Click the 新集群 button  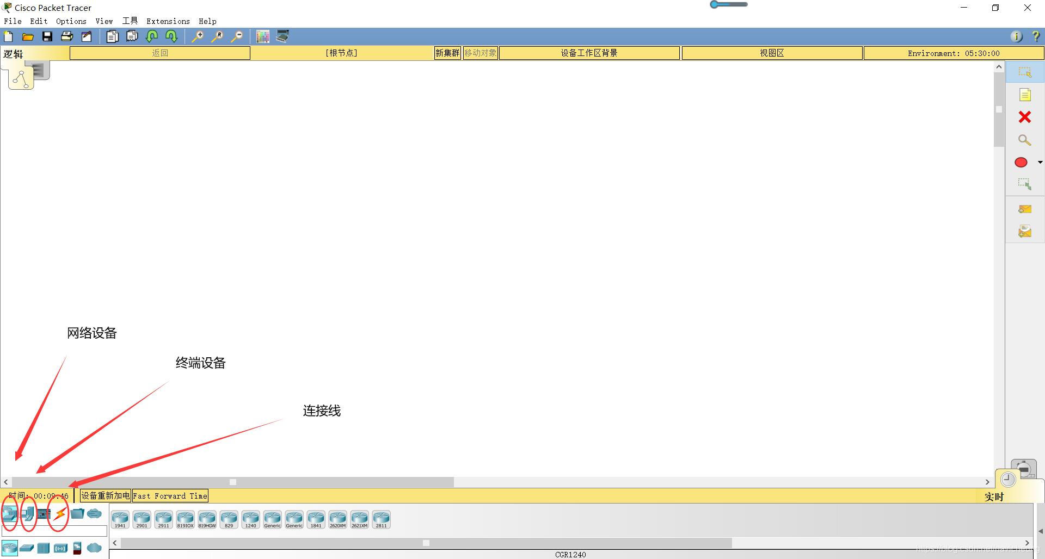(x=447, y=53)
